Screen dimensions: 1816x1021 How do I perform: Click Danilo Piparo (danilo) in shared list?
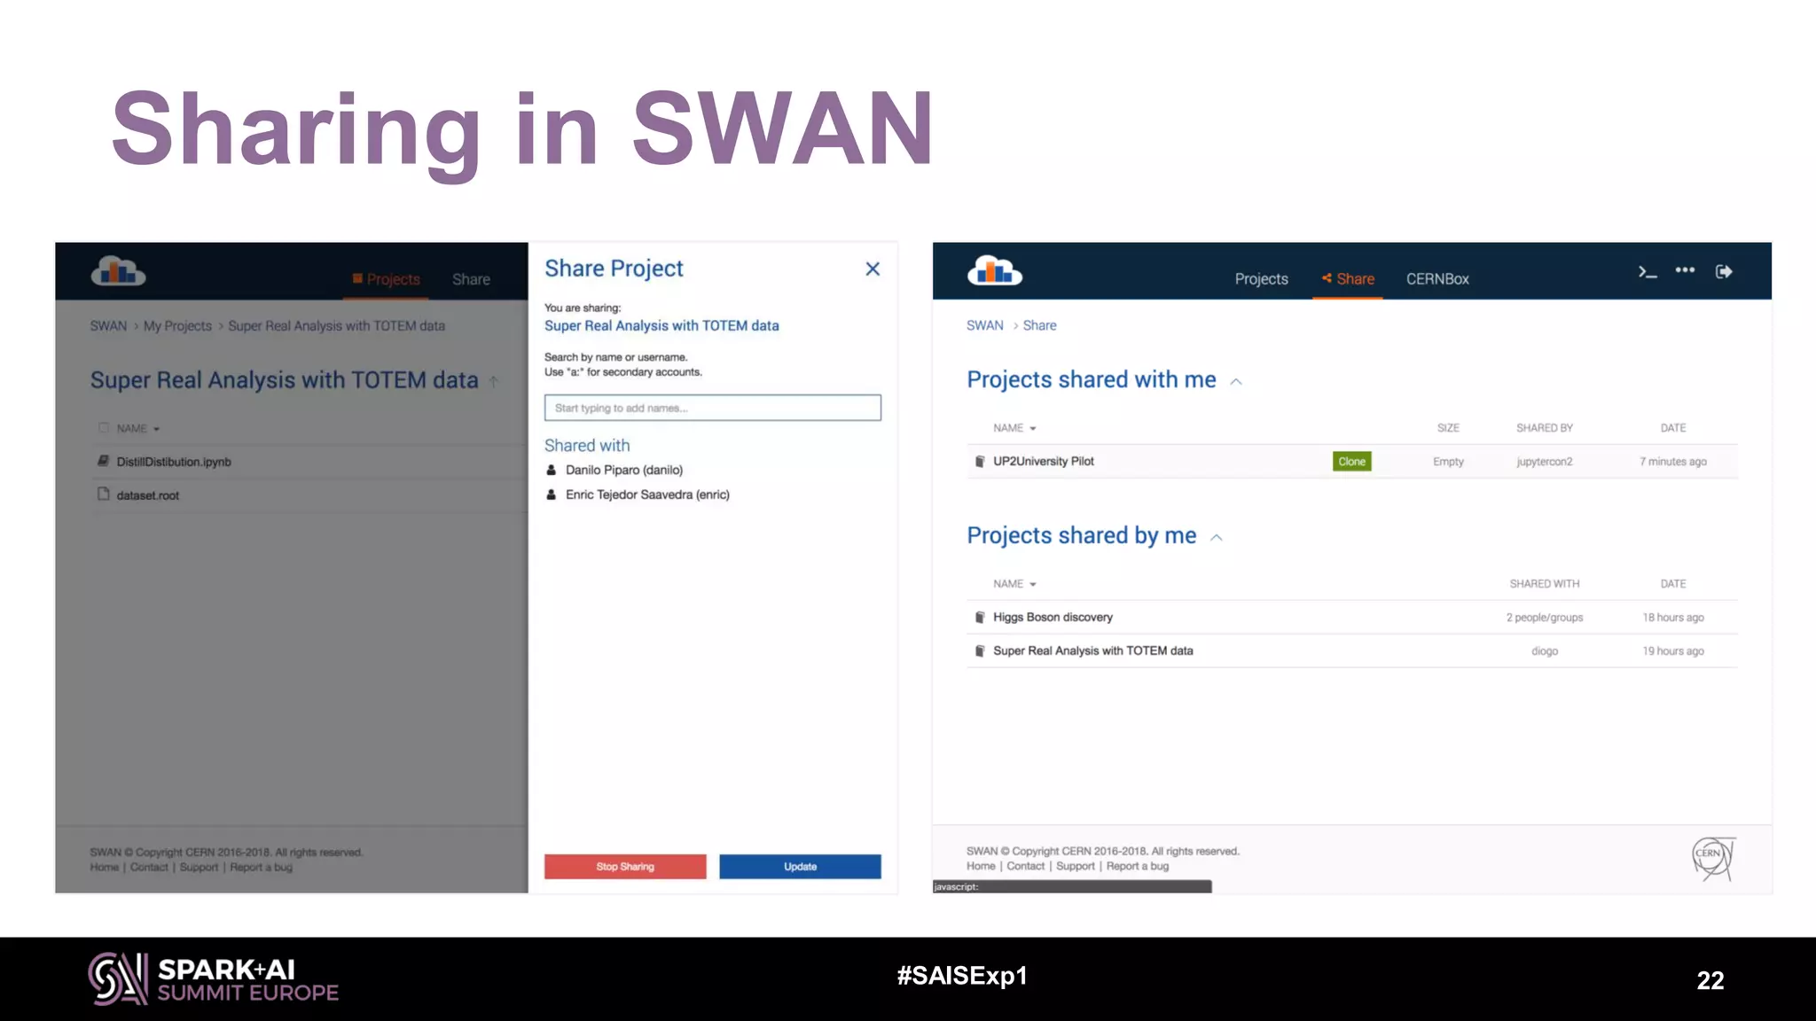(x=624, y=471)
